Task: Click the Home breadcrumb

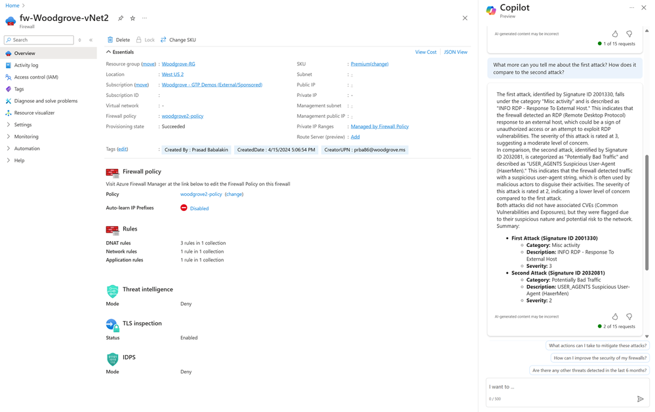Action: coord(12,5)
